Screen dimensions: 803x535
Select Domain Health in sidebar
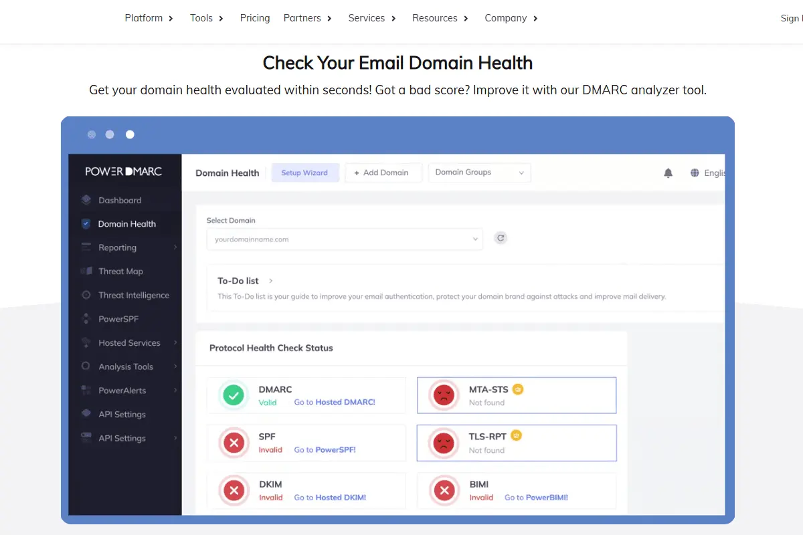click(x=126, y=224)
